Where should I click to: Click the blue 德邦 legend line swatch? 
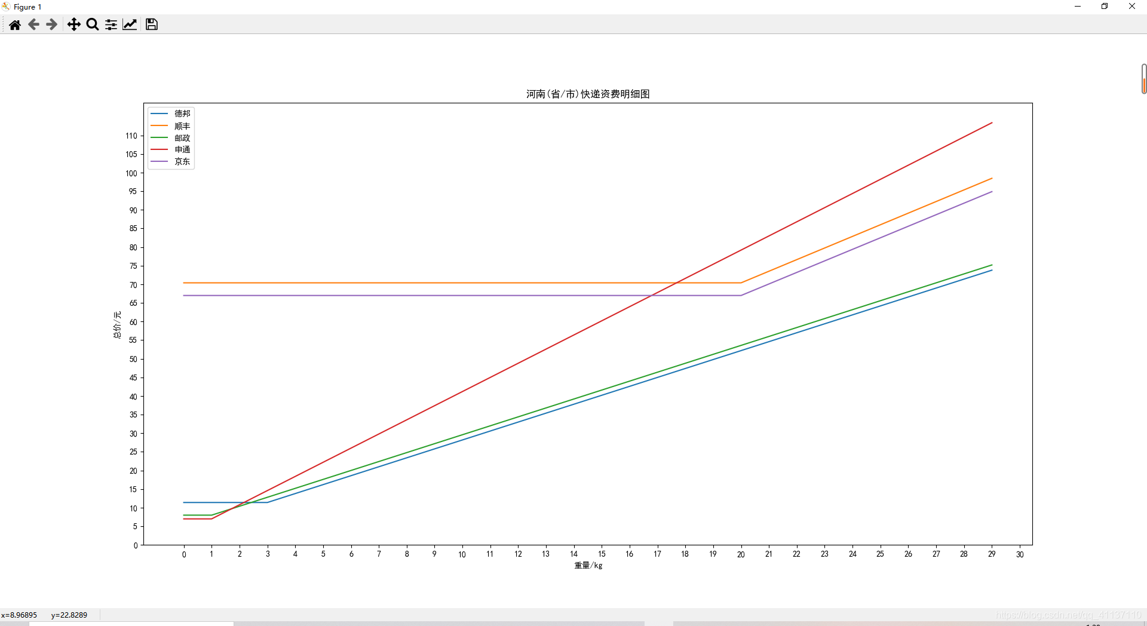(159, 113)
